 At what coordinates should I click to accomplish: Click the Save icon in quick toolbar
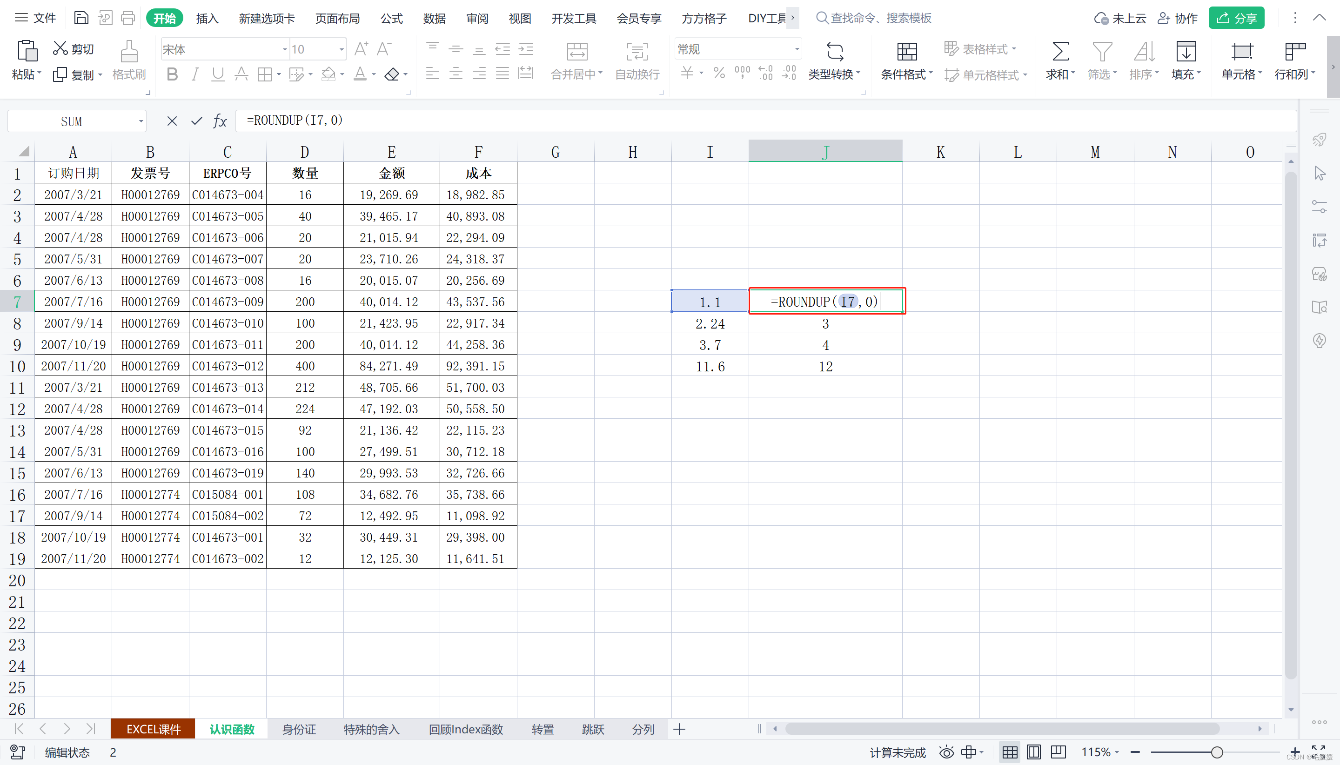pyautogui.click(x=81, y=18)
